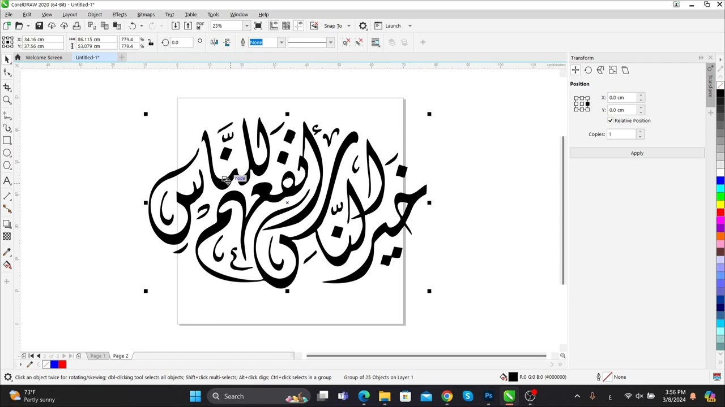
Task: Click the Full-screen preview icon
Action: pyautogui.click(x=258, y=25)
